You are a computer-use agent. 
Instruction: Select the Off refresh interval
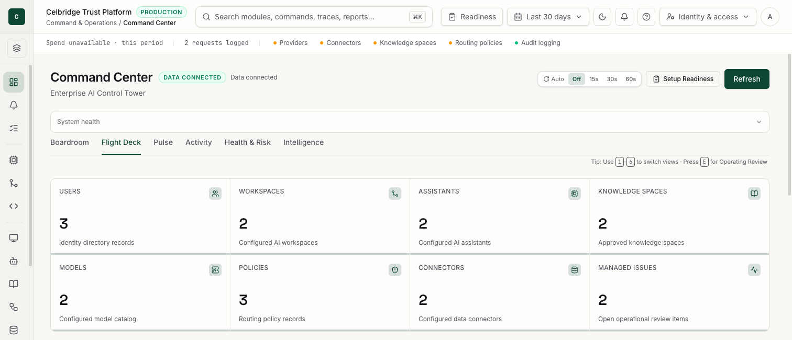pos(577,79)
